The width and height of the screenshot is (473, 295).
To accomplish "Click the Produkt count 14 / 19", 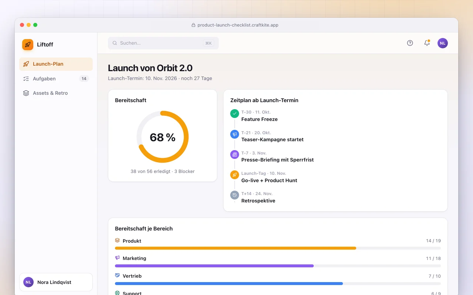I will [x=433, y=241].
